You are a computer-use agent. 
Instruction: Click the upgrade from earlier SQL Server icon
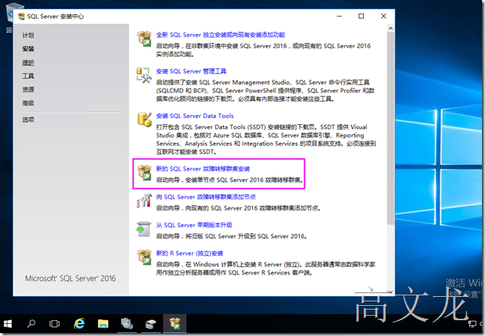144,229
